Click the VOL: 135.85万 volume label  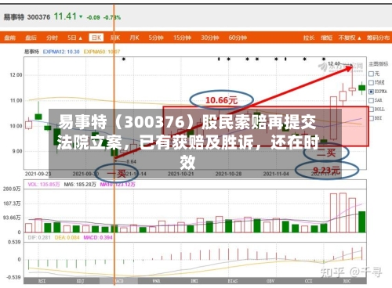click(x=44, y=185)
